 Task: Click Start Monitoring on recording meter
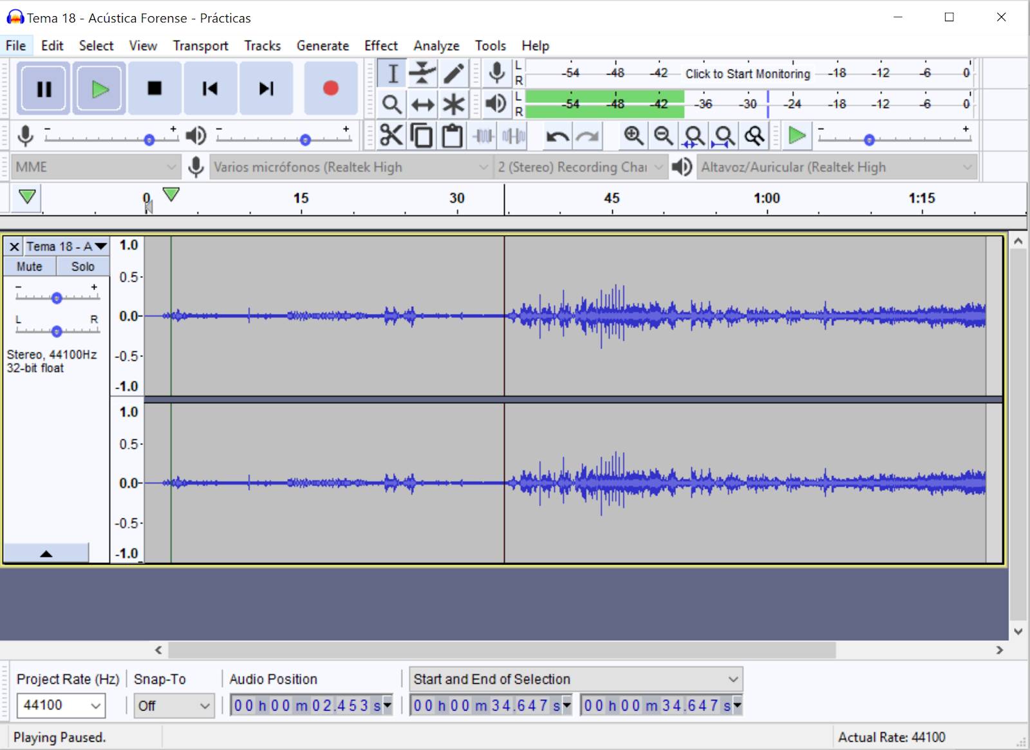click(x=747, y=73)
